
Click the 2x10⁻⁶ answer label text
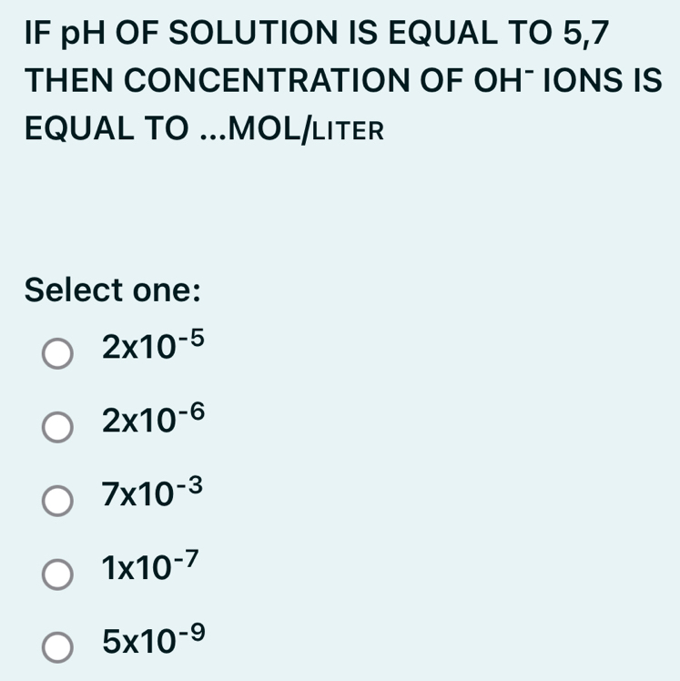tap(147, 421)
